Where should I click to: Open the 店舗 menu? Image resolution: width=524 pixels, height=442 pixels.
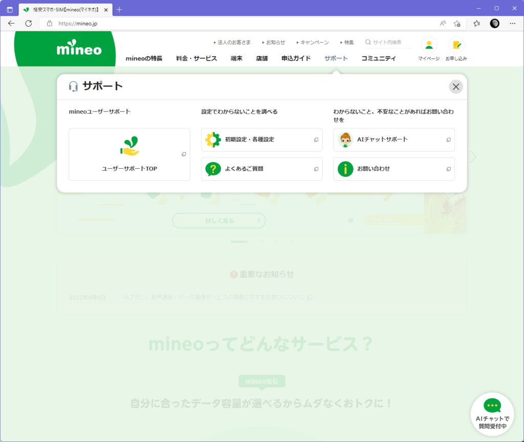(262, 58)
